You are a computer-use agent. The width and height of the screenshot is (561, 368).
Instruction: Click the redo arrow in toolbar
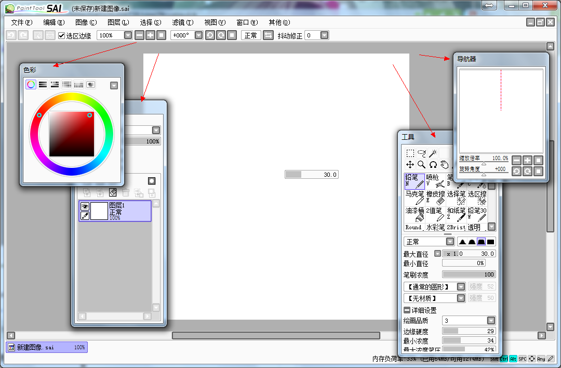click(23, 35)
